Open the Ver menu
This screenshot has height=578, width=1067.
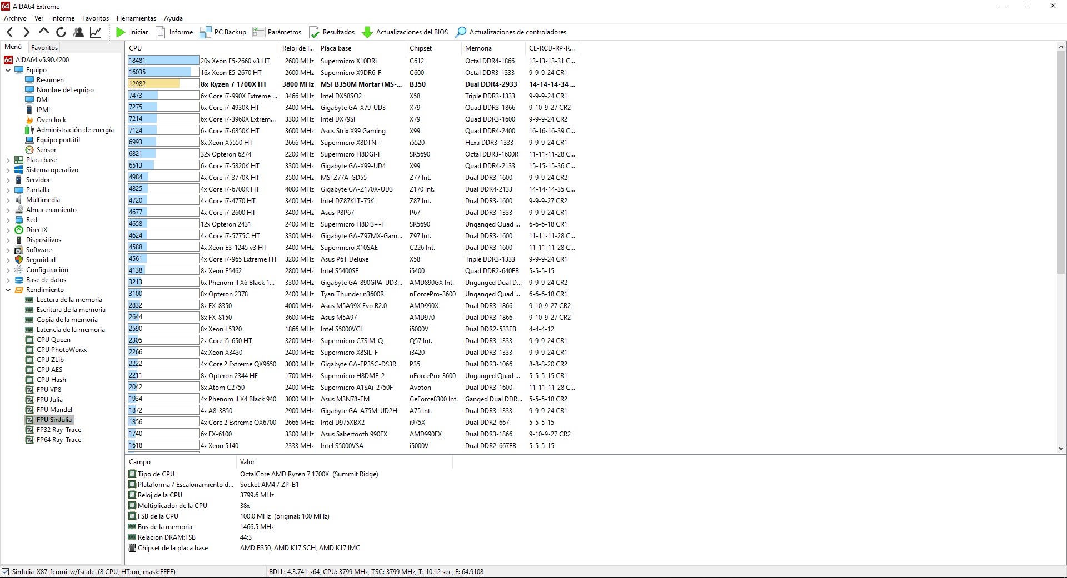[39, 18]
